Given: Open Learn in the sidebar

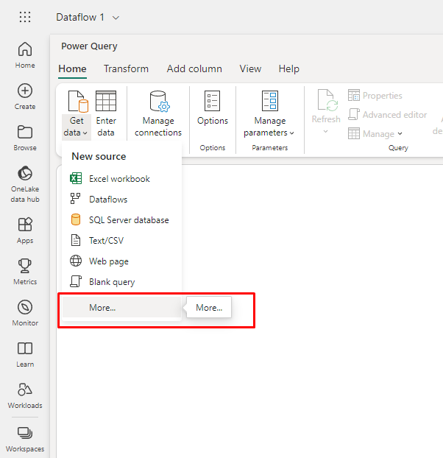Looking at the screenshot, I should (25, 354).
